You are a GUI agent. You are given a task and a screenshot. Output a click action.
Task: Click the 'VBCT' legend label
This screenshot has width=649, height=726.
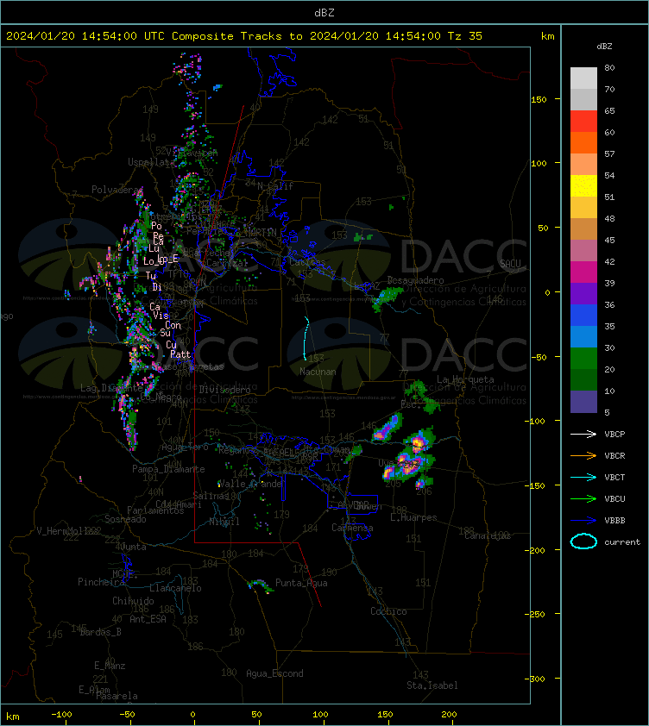tap(614, 478)
